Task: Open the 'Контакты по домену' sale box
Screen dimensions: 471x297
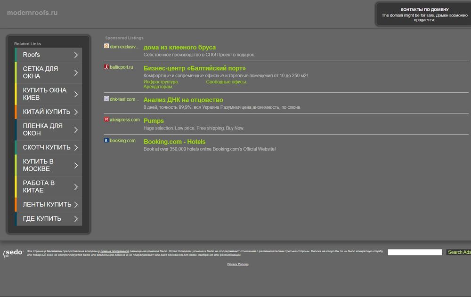Action: (x=424, y=15)
